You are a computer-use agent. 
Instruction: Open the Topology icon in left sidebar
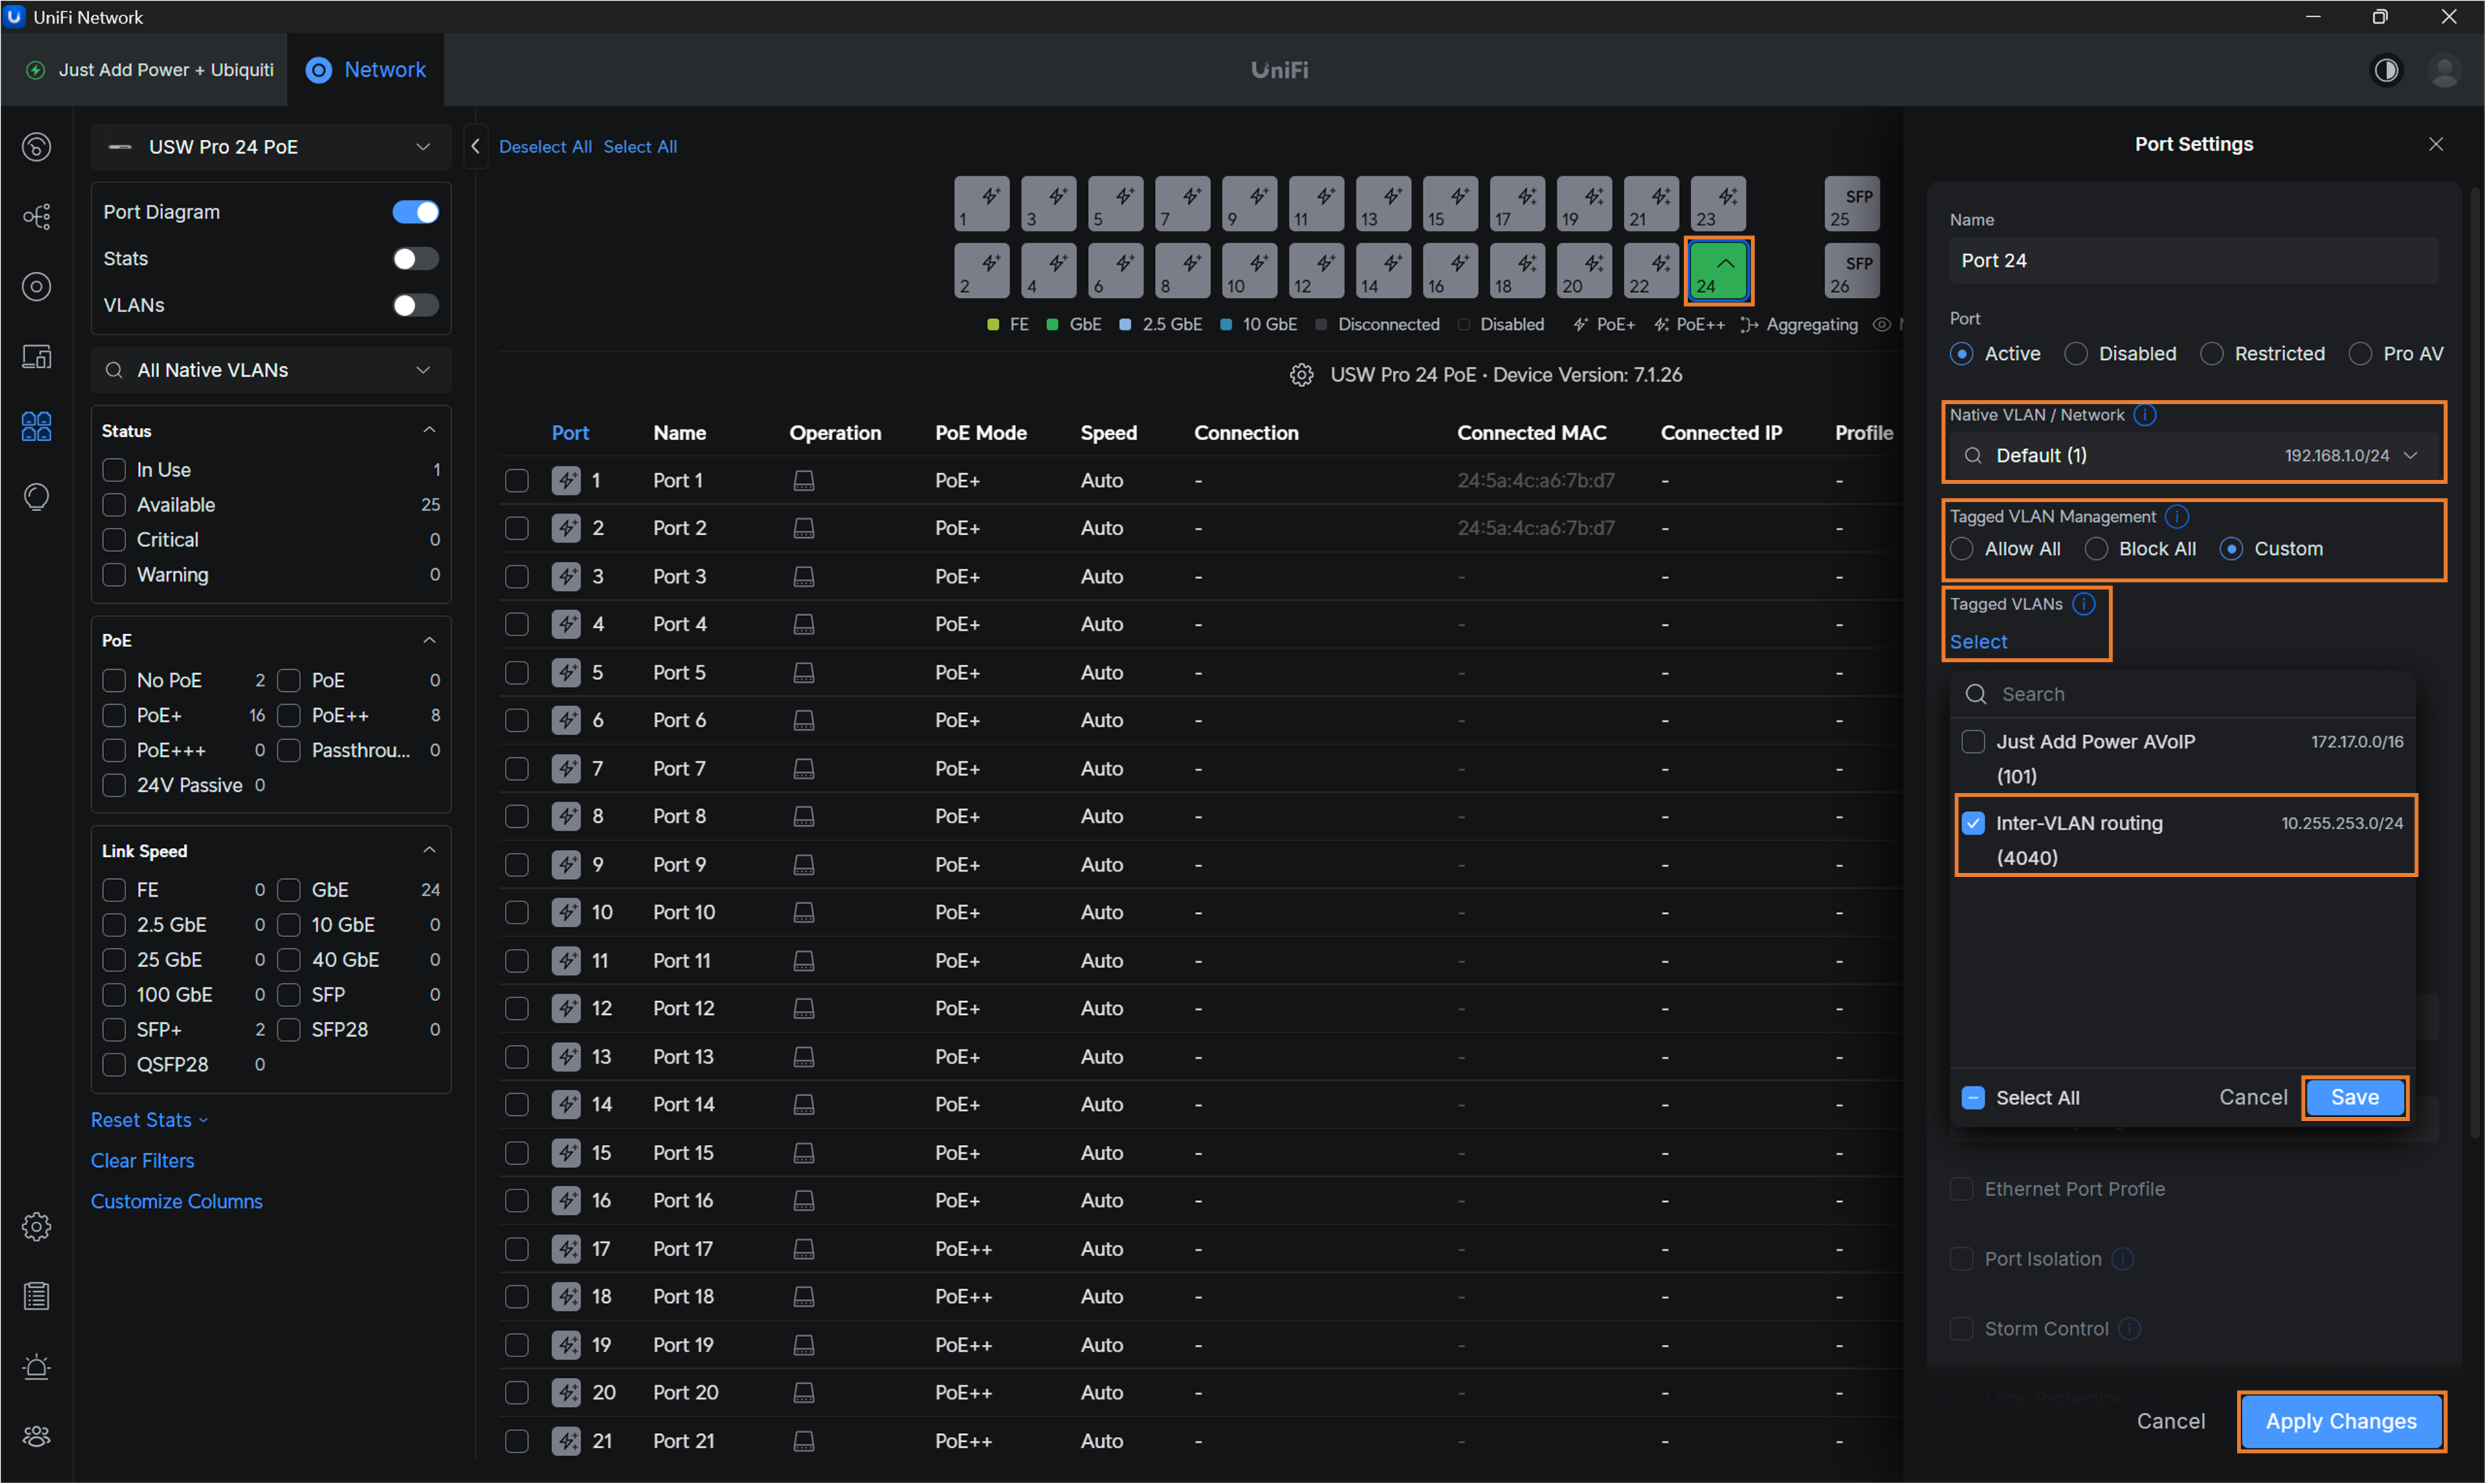37,217
